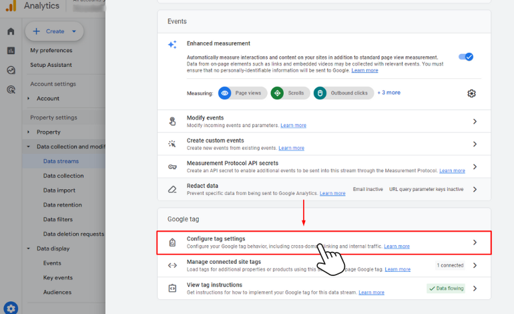Click Learn more in Enhanced measurement text
The width and height of the screenshot is (514, 314).
click(364, 70)
